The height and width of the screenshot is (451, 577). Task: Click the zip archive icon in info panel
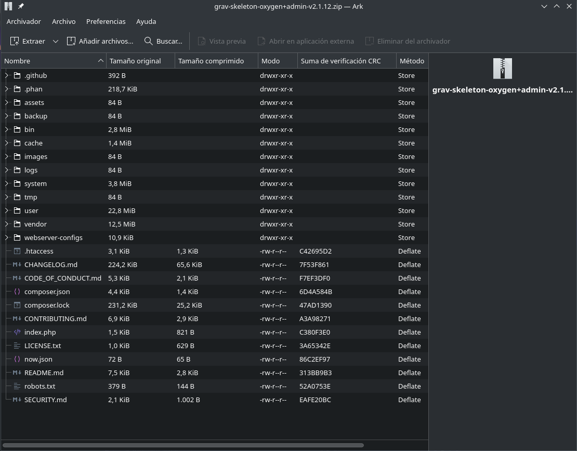coord(502,69)
